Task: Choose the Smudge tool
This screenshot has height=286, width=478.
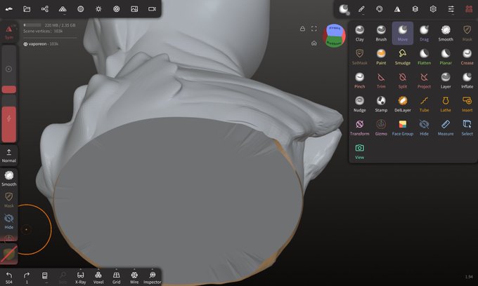Action: pyautogui.click(x=402, y=57)
